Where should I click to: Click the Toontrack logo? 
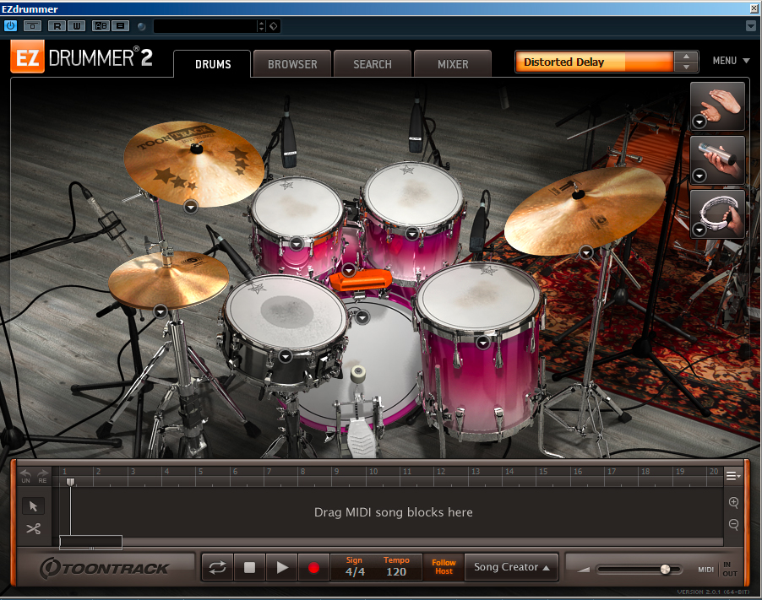coord(105,568)
